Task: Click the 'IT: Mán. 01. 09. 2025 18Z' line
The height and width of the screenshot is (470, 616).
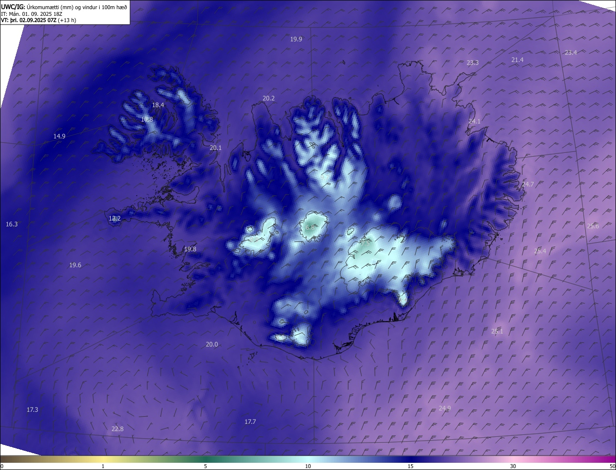Action: pyautogui.click(x=31, y=14)
